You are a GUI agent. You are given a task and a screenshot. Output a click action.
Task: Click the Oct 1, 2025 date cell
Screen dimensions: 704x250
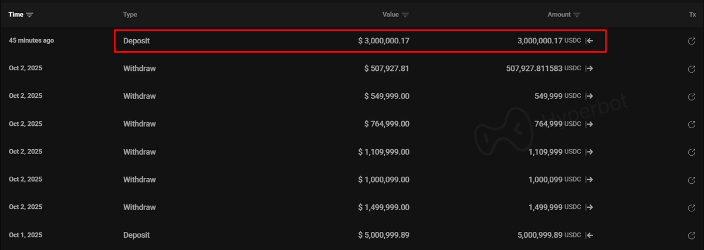click(25, 235)
